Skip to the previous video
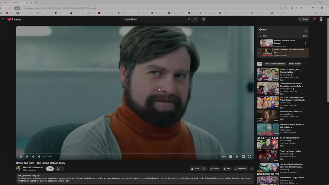This screenshot has width=329, height=185. click(x=21, y=156)
